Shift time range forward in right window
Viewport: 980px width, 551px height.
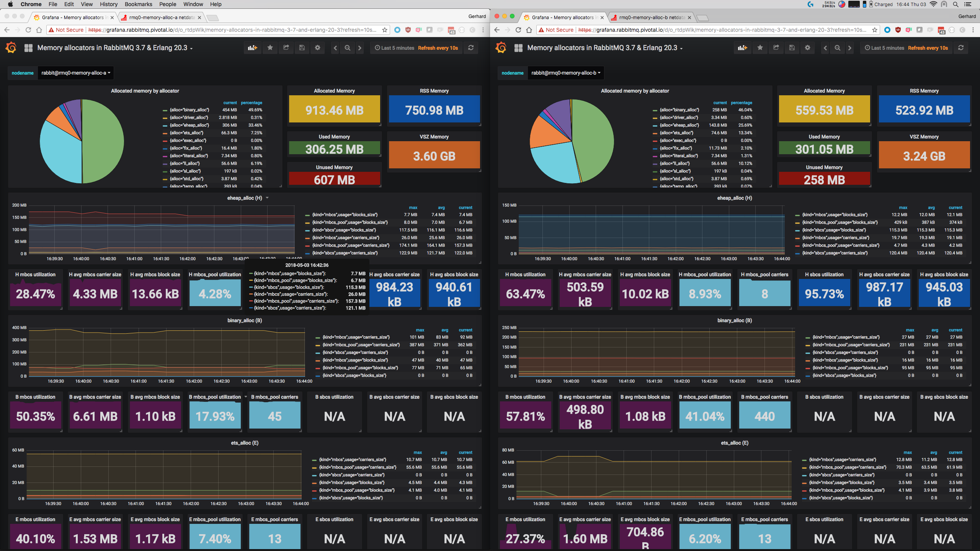(849, 48)
